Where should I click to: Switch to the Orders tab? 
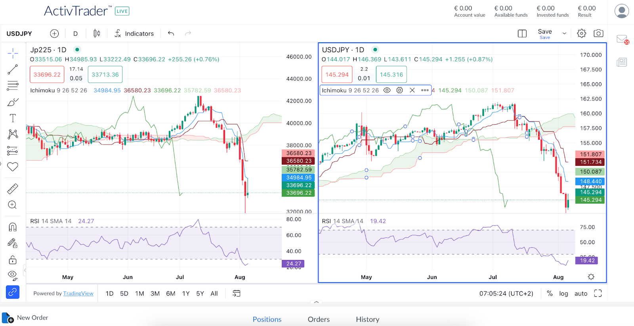tap(319, 319)
